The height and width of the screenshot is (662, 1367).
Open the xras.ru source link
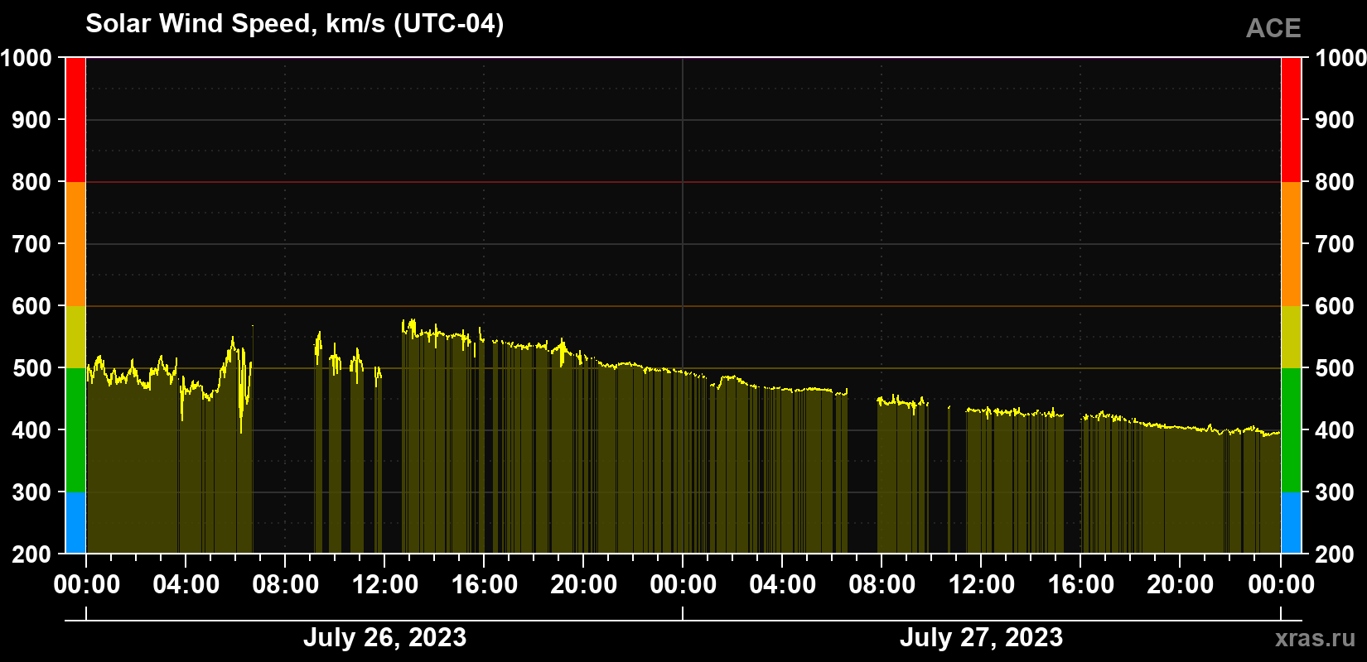click(x=1315, y=638)
